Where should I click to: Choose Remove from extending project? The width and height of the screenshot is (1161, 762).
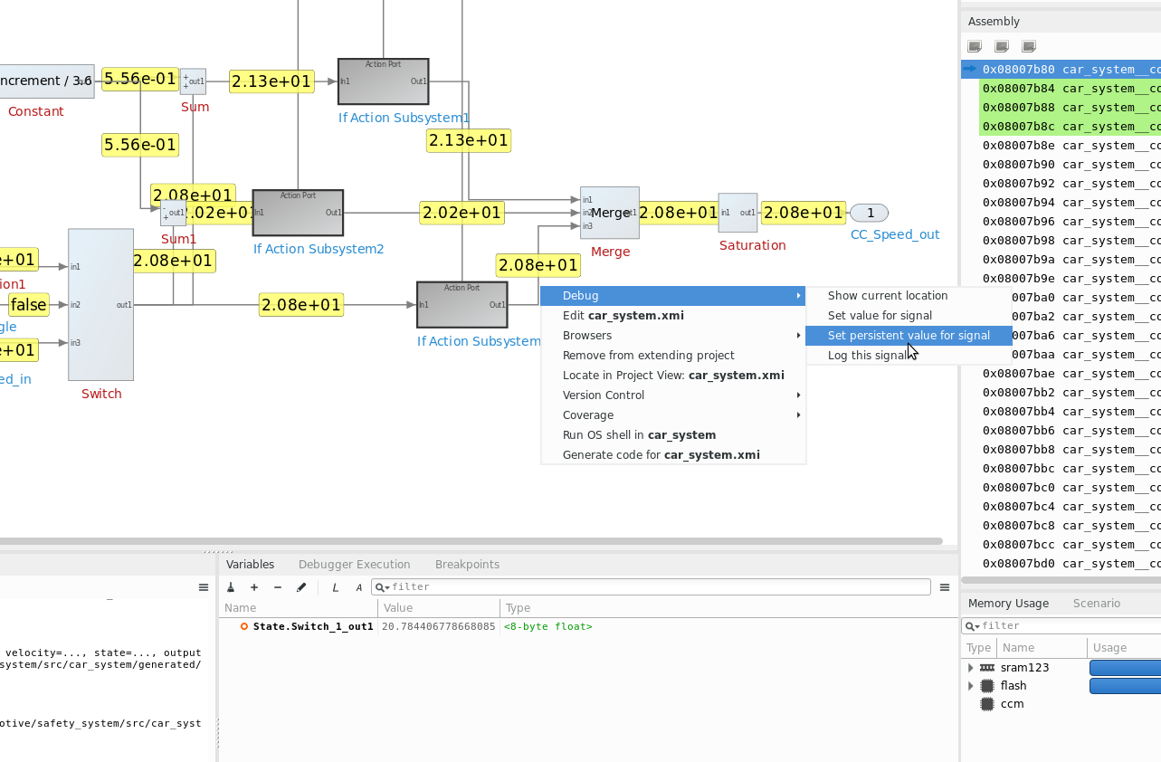pos(673,356)
